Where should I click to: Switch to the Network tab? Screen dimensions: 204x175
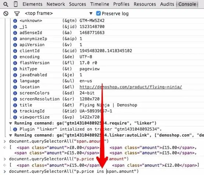pos(56,4)
